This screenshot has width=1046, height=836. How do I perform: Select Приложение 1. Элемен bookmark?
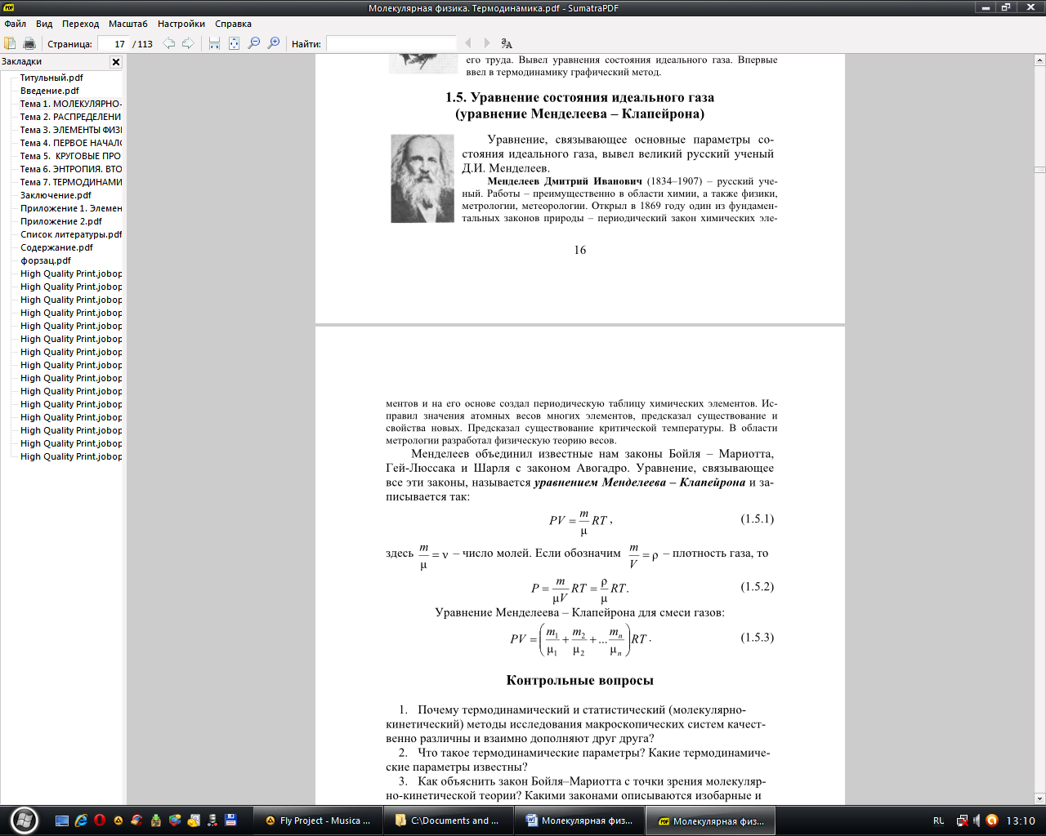pyautogui.click(x=71, y=208)
